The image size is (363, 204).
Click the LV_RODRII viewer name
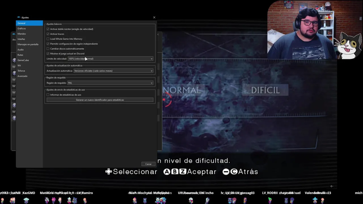[x=271, y=193]
